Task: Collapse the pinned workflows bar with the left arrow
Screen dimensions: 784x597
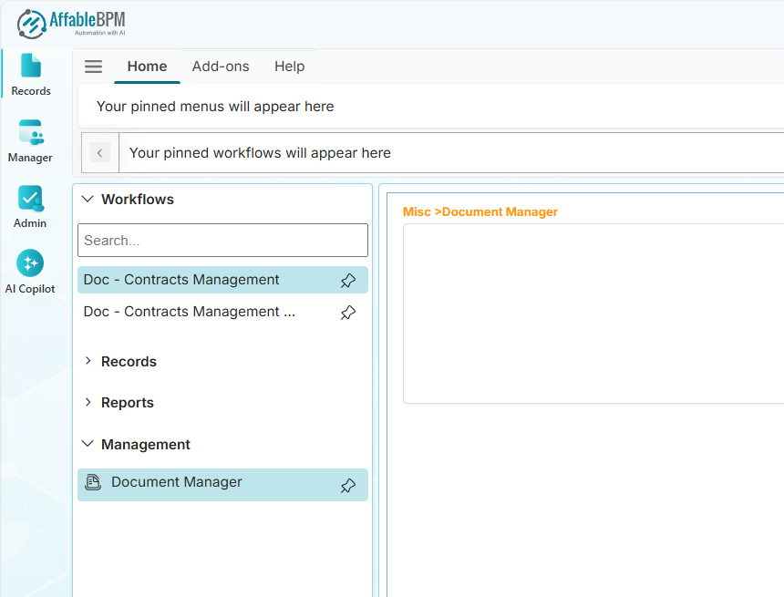Action: tap(99, 152)
